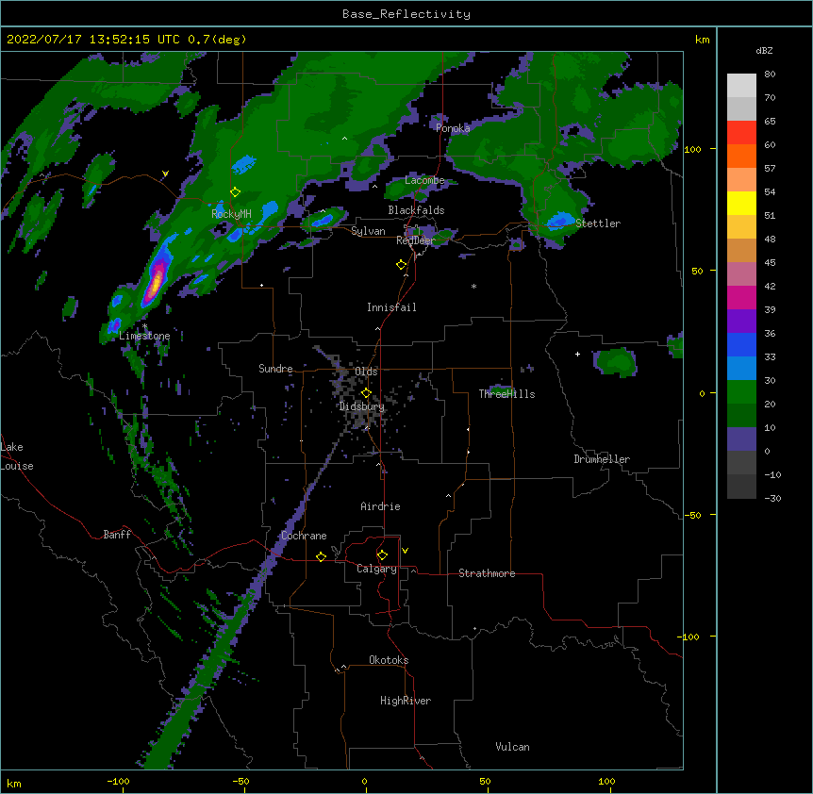This screenshot has height=794, width=813.
Task: Click the yellow V marker east of Calgary
Action: [405, 551]
